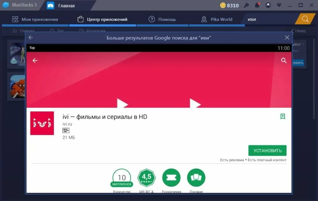Click the Назад back button behind dialog
Image resolution: width=318 pixels, height=201 pixels.
pos(298,31)
